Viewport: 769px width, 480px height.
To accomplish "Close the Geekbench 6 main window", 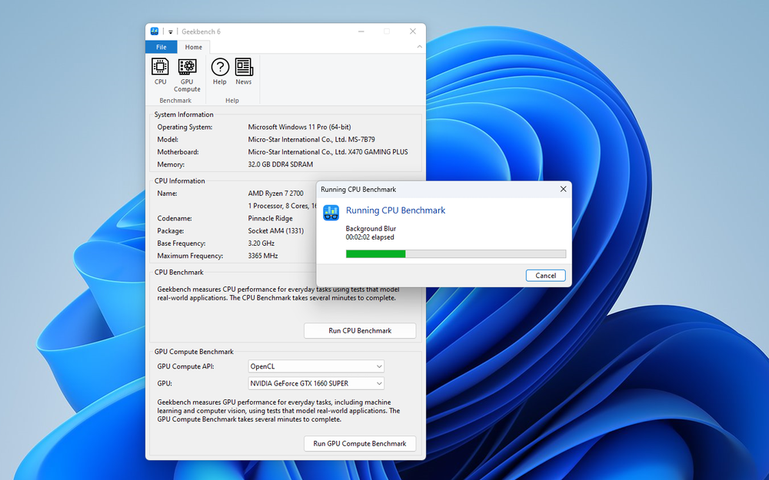I will tap(413, 31).
